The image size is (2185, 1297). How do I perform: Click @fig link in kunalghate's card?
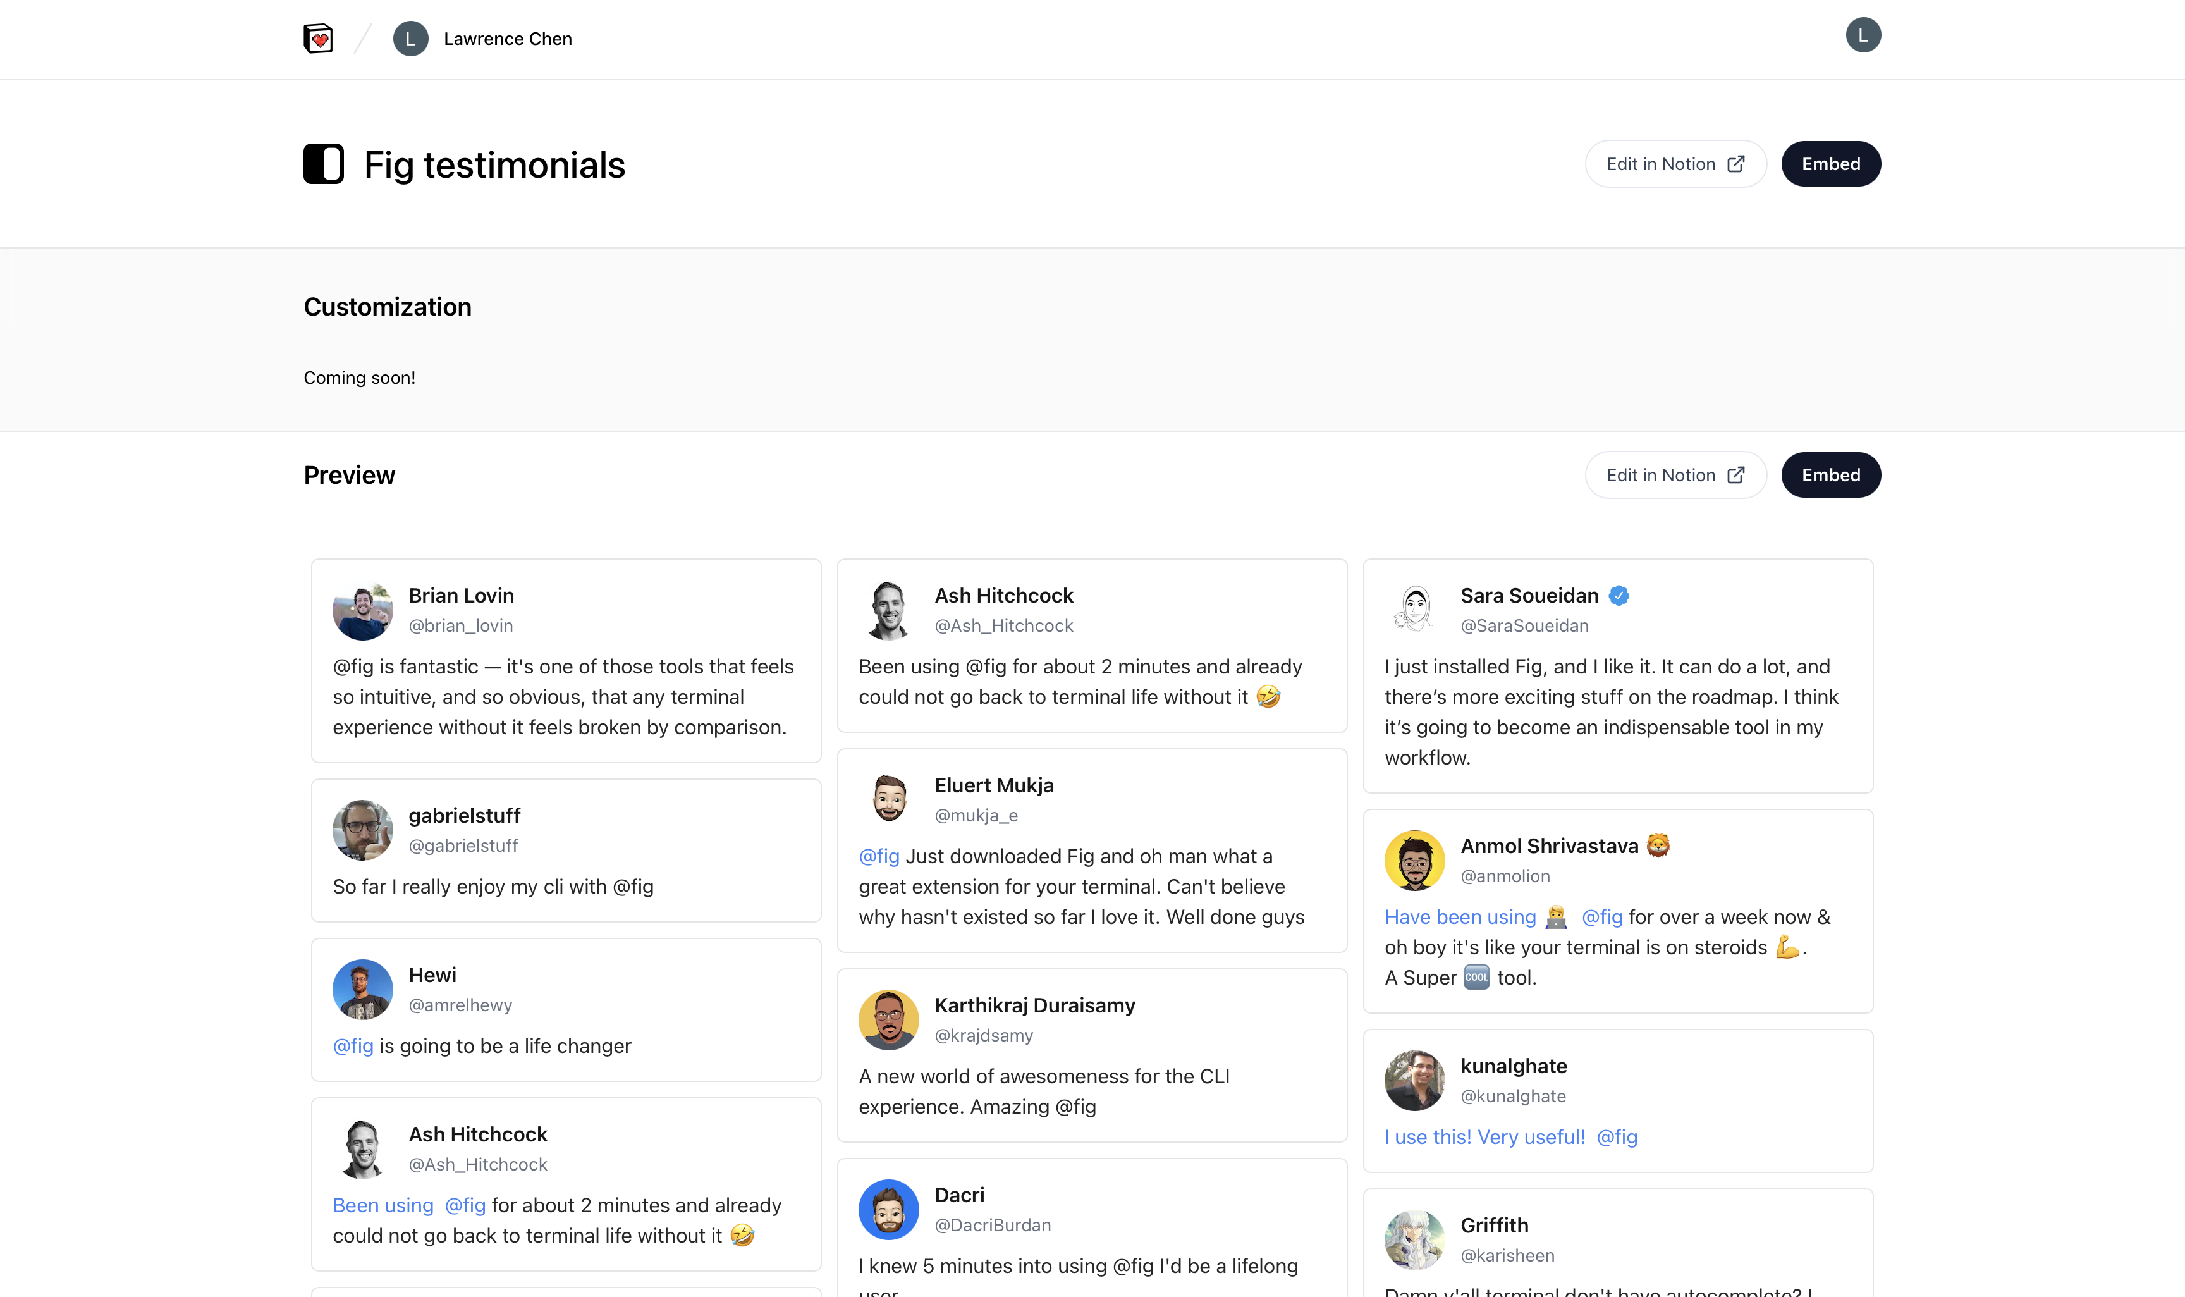1617,1137
